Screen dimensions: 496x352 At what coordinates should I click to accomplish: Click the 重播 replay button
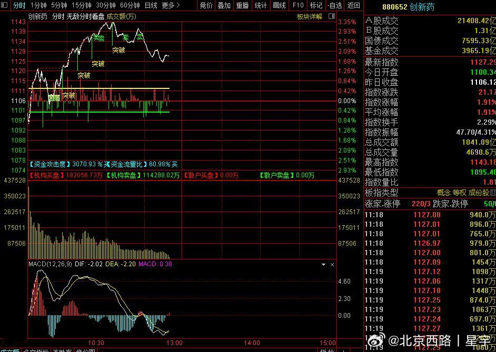243,5
